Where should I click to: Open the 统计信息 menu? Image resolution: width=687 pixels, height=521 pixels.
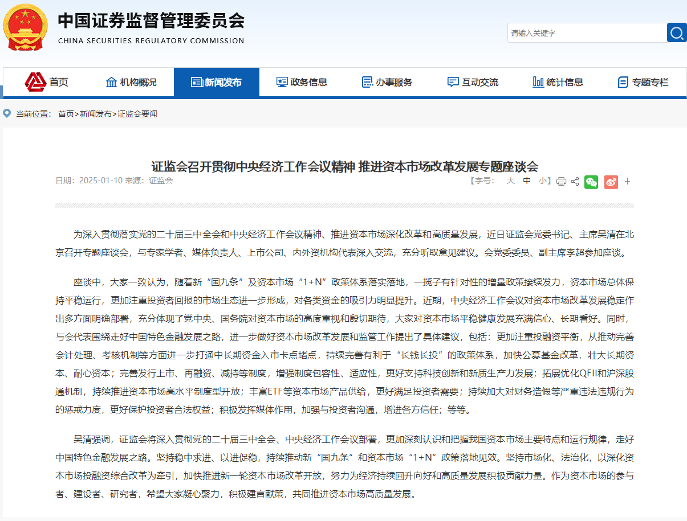pos(558,83)
